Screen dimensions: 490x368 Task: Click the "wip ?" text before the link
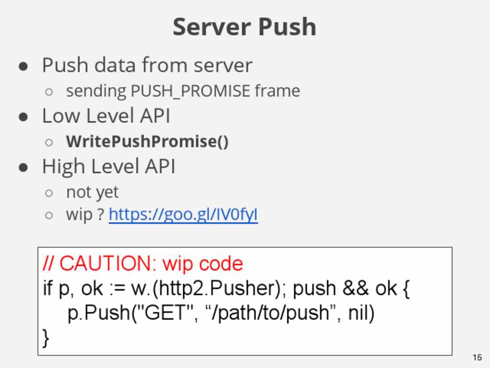coord(85,215)
